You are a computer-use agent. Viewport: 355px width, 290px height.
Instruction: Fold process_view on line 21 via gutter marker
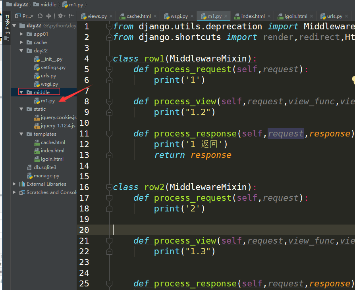(x=109, y=241)
